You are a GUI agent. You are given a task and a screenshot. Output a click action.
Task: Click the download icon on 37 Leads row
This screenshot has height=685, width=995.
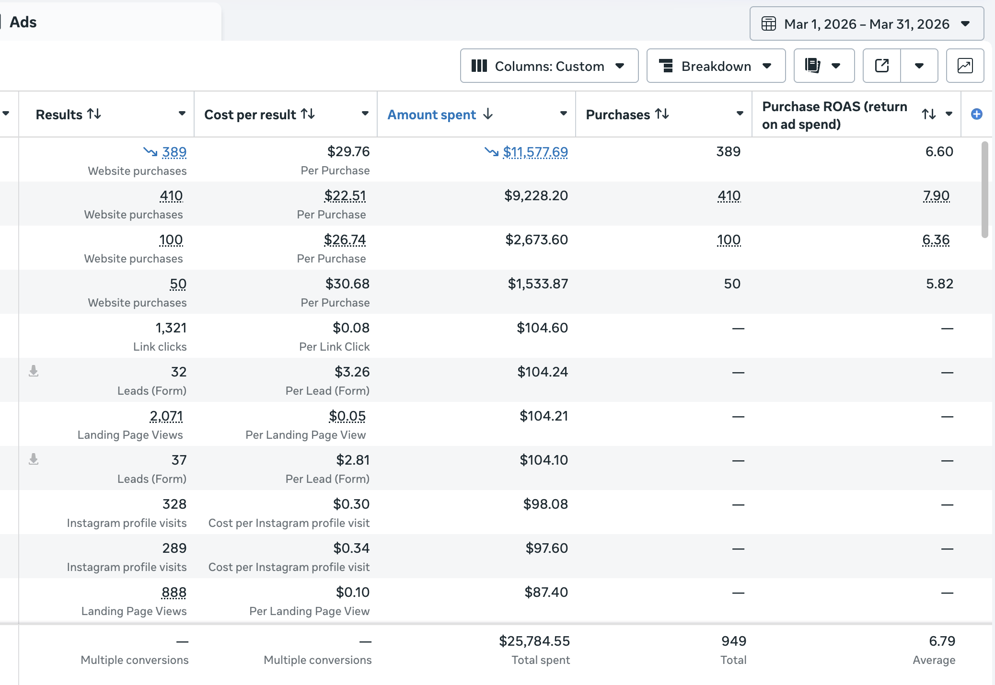click(x=34, y=459)
